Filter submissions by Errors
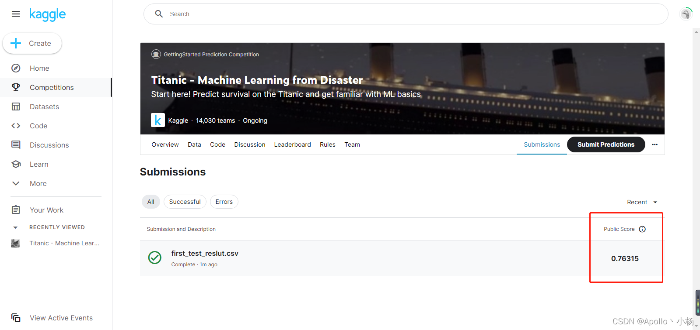The image size is (700, 330). pyautogui.click(x=224, y=202)
